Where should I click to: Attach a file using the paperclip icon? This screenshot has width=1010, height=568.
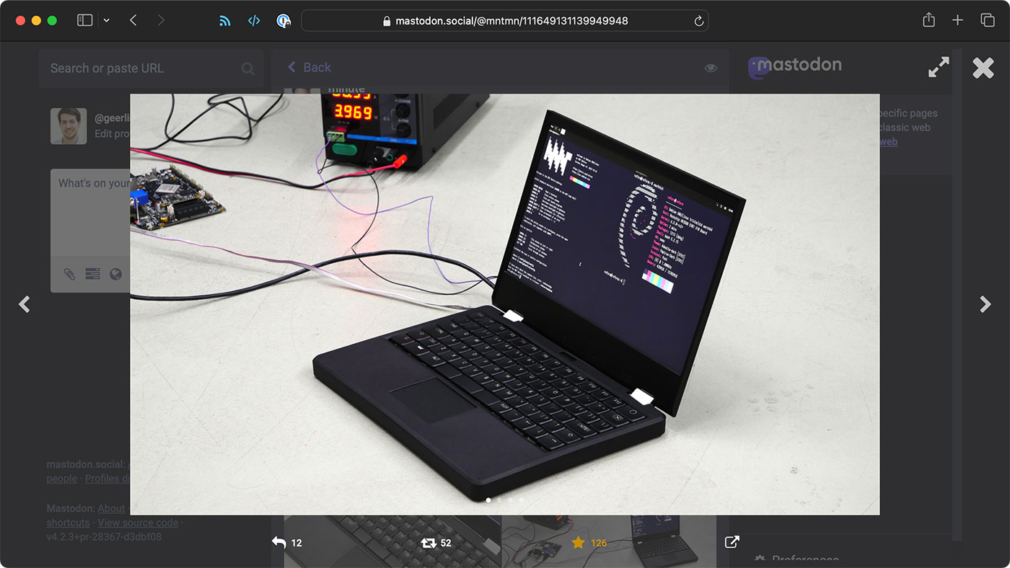(69, 274)
